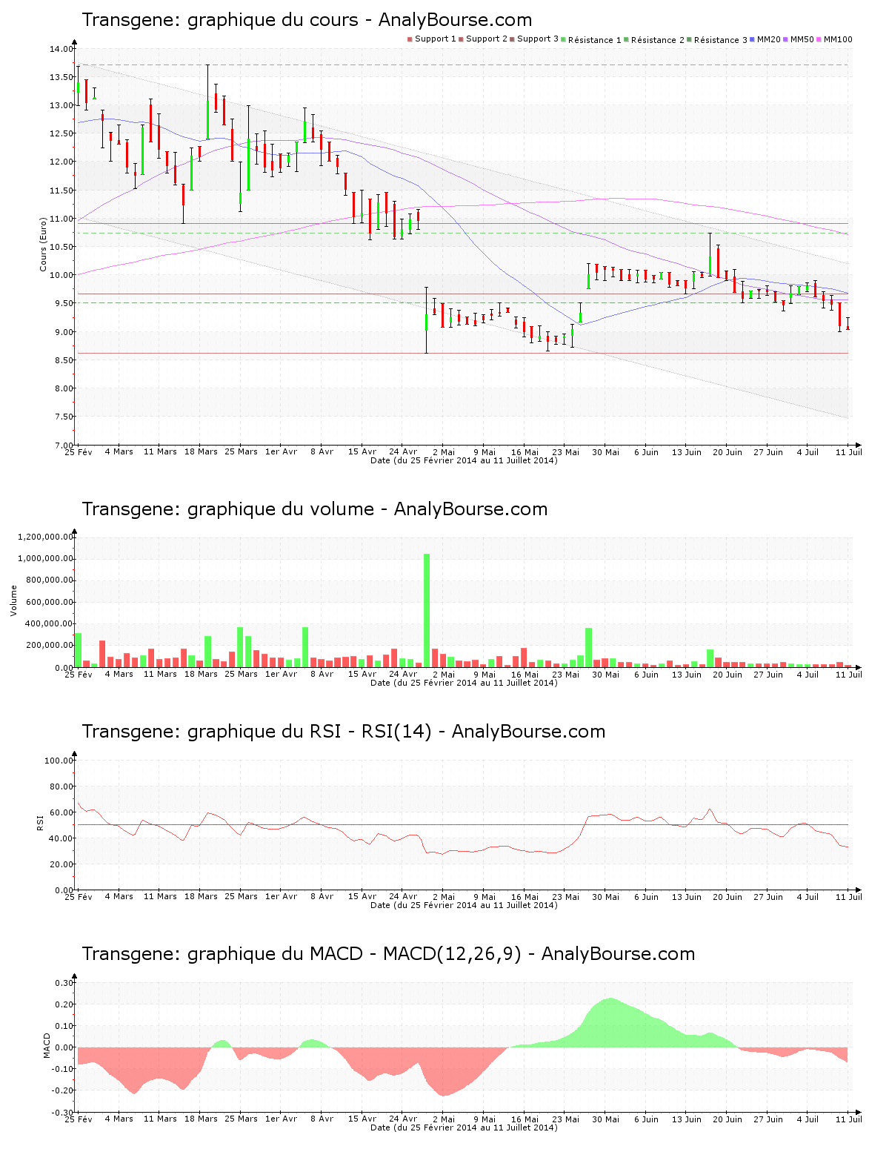Click the Support 1 legend color swatch
The width and height of the screenshot is (889, 1149).
(x=410, y=39)
